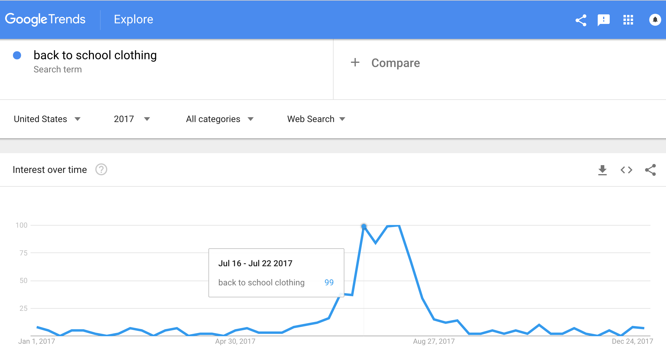Image resolution: width=666 pixels, height=350 pixels.
Task: Expand the United States region dropdown
Action: [x=47, y=119]
